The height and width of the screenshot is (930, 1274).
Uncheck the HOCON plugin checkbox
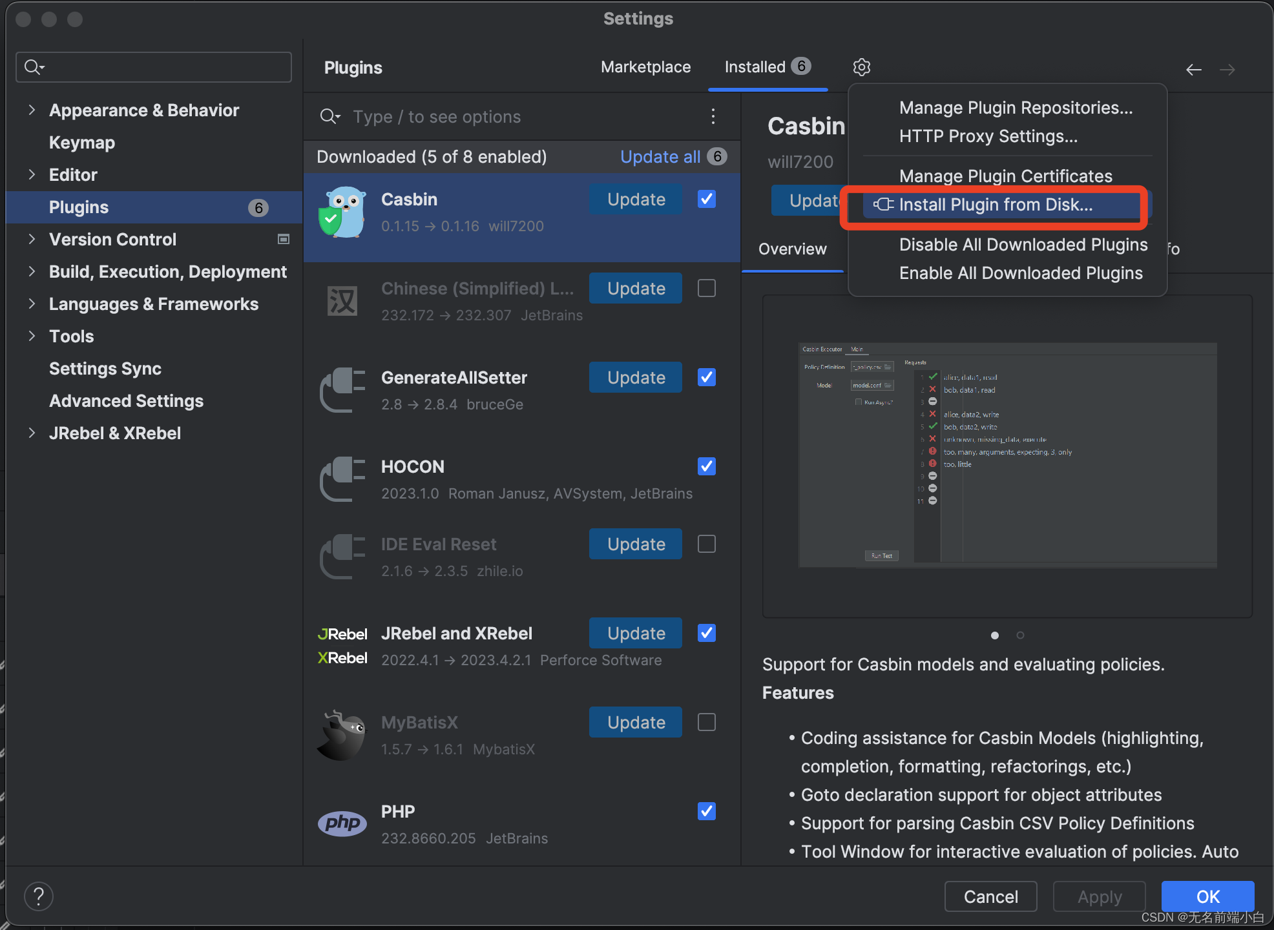(x=706, y=466)
